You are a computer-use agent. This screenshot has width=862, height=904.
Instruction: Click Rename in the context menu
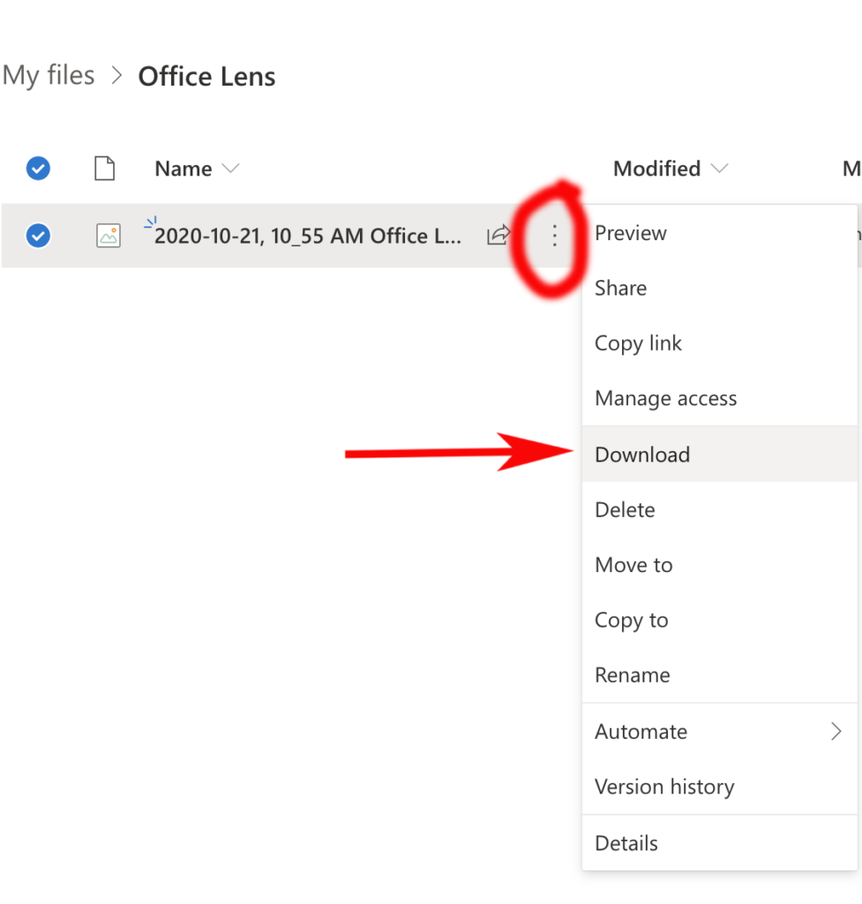click(x=632, y=675)
